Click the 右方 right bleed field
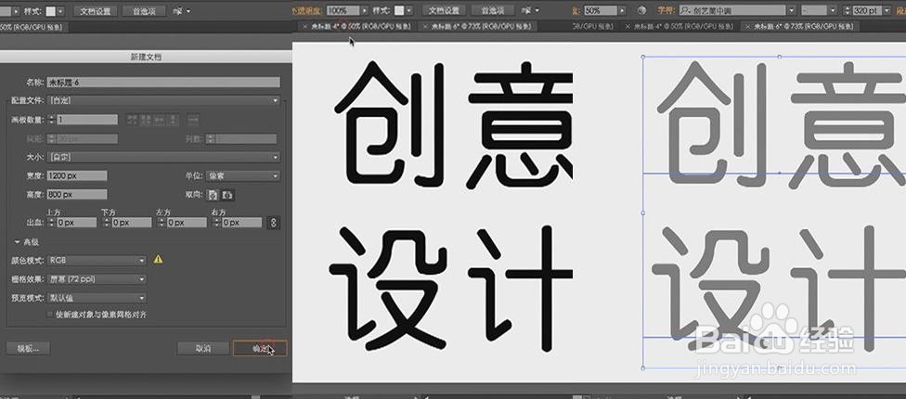Screen dimensions: 906x399 [241, 223]
